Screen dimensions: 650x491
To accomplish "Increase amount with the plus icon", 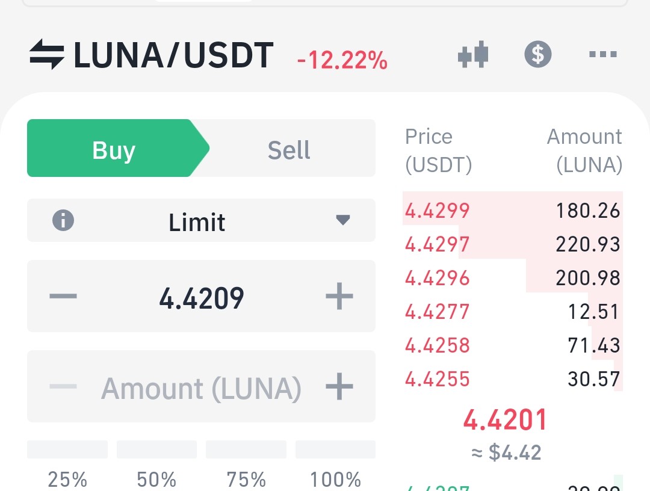I will (x=339, y=386).
